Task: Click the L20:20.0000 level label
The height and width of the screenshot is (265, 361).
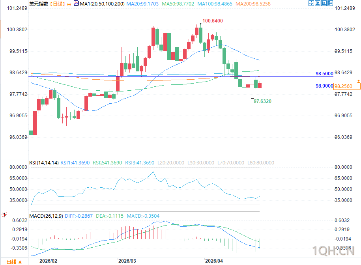Action: pos(171,163)
